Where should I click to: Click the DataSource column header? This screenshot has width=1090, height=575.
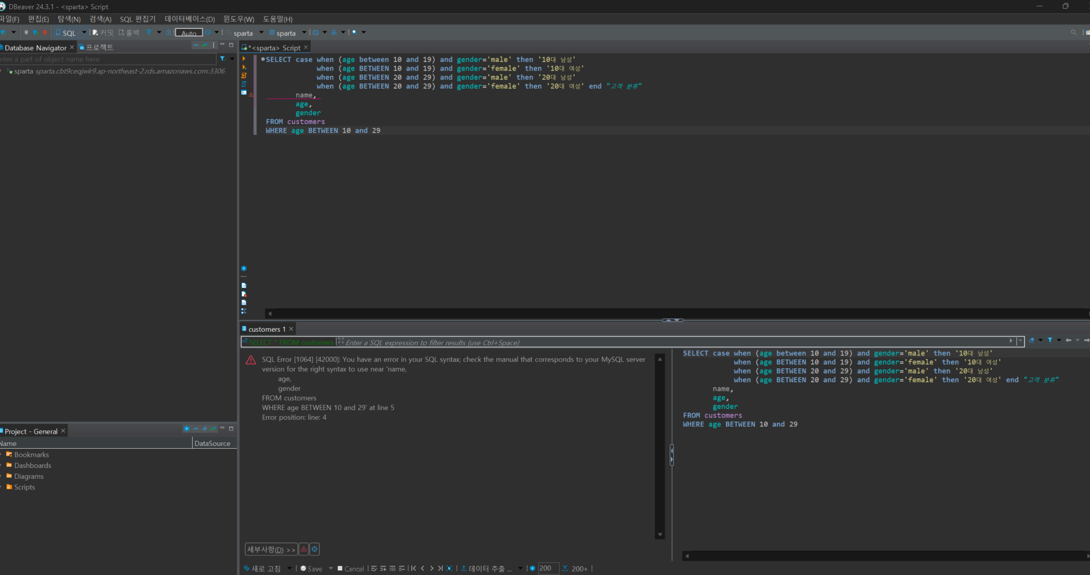[214, 443]
